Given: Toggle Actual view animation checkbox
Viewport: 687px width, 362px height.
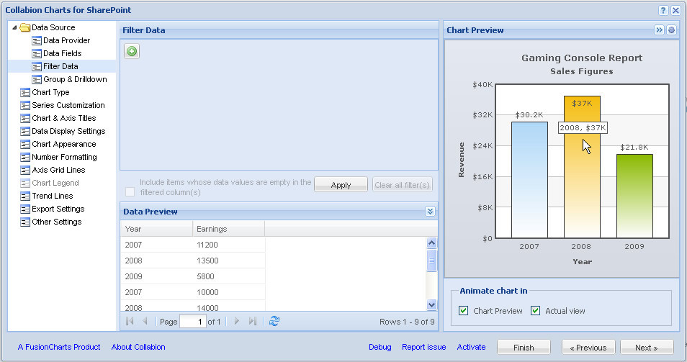Looking at the screenshot, I should click(x=535, y=311).
